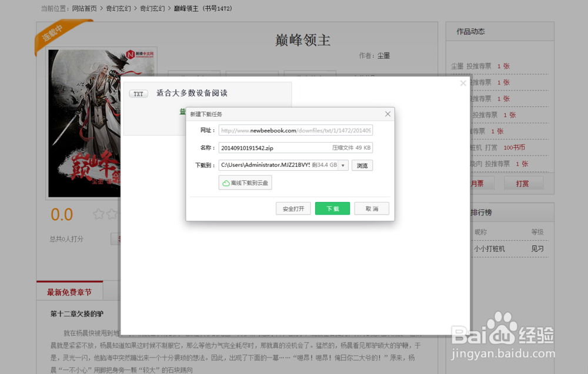The image size is (588, 374).
Task: Click the 100书币 reward entry
Action: point(514,147)
